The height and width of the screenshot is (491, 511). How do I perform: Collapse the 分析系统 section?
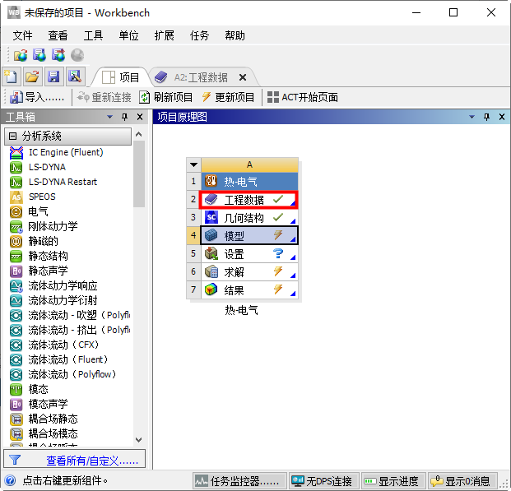(x=12, y=136)
